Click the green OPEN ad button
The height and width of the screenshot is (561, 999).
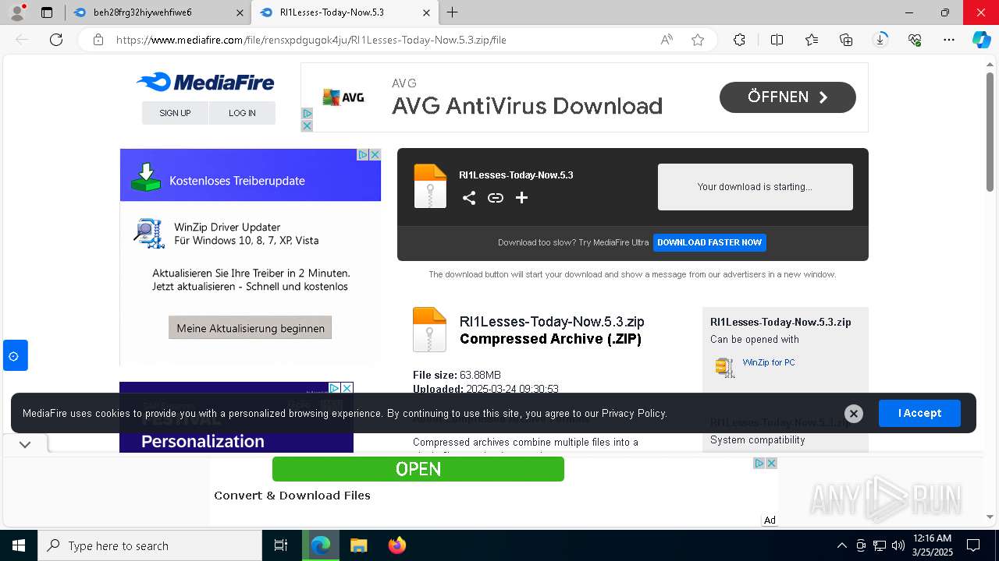pyautogui.click(x=418, y=469)
